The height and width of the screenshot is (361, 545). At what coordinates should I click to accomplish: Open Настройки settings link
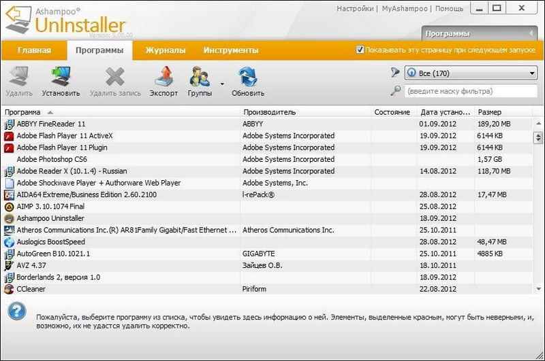point(355,8)
